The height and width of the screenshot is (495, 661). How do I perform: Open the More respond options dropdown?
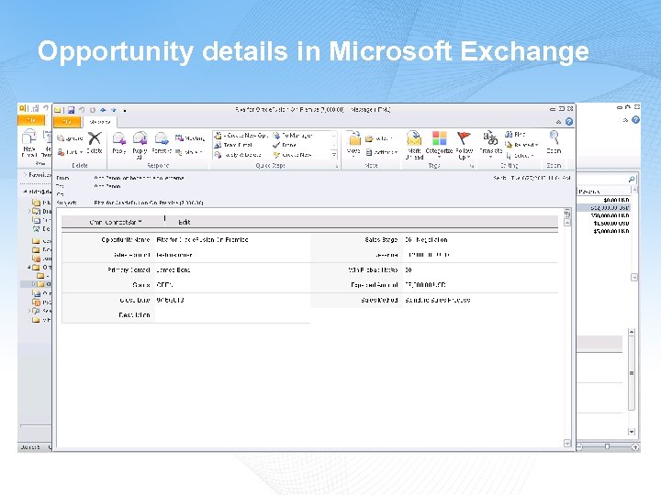(x=189, y=152)
